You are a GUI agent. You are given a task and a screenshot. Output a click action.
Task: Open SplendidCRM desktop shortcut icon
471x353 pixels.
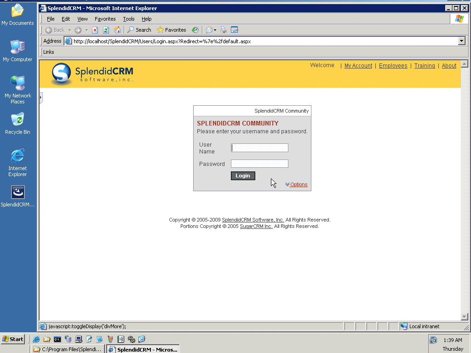(x=17, y=193)
